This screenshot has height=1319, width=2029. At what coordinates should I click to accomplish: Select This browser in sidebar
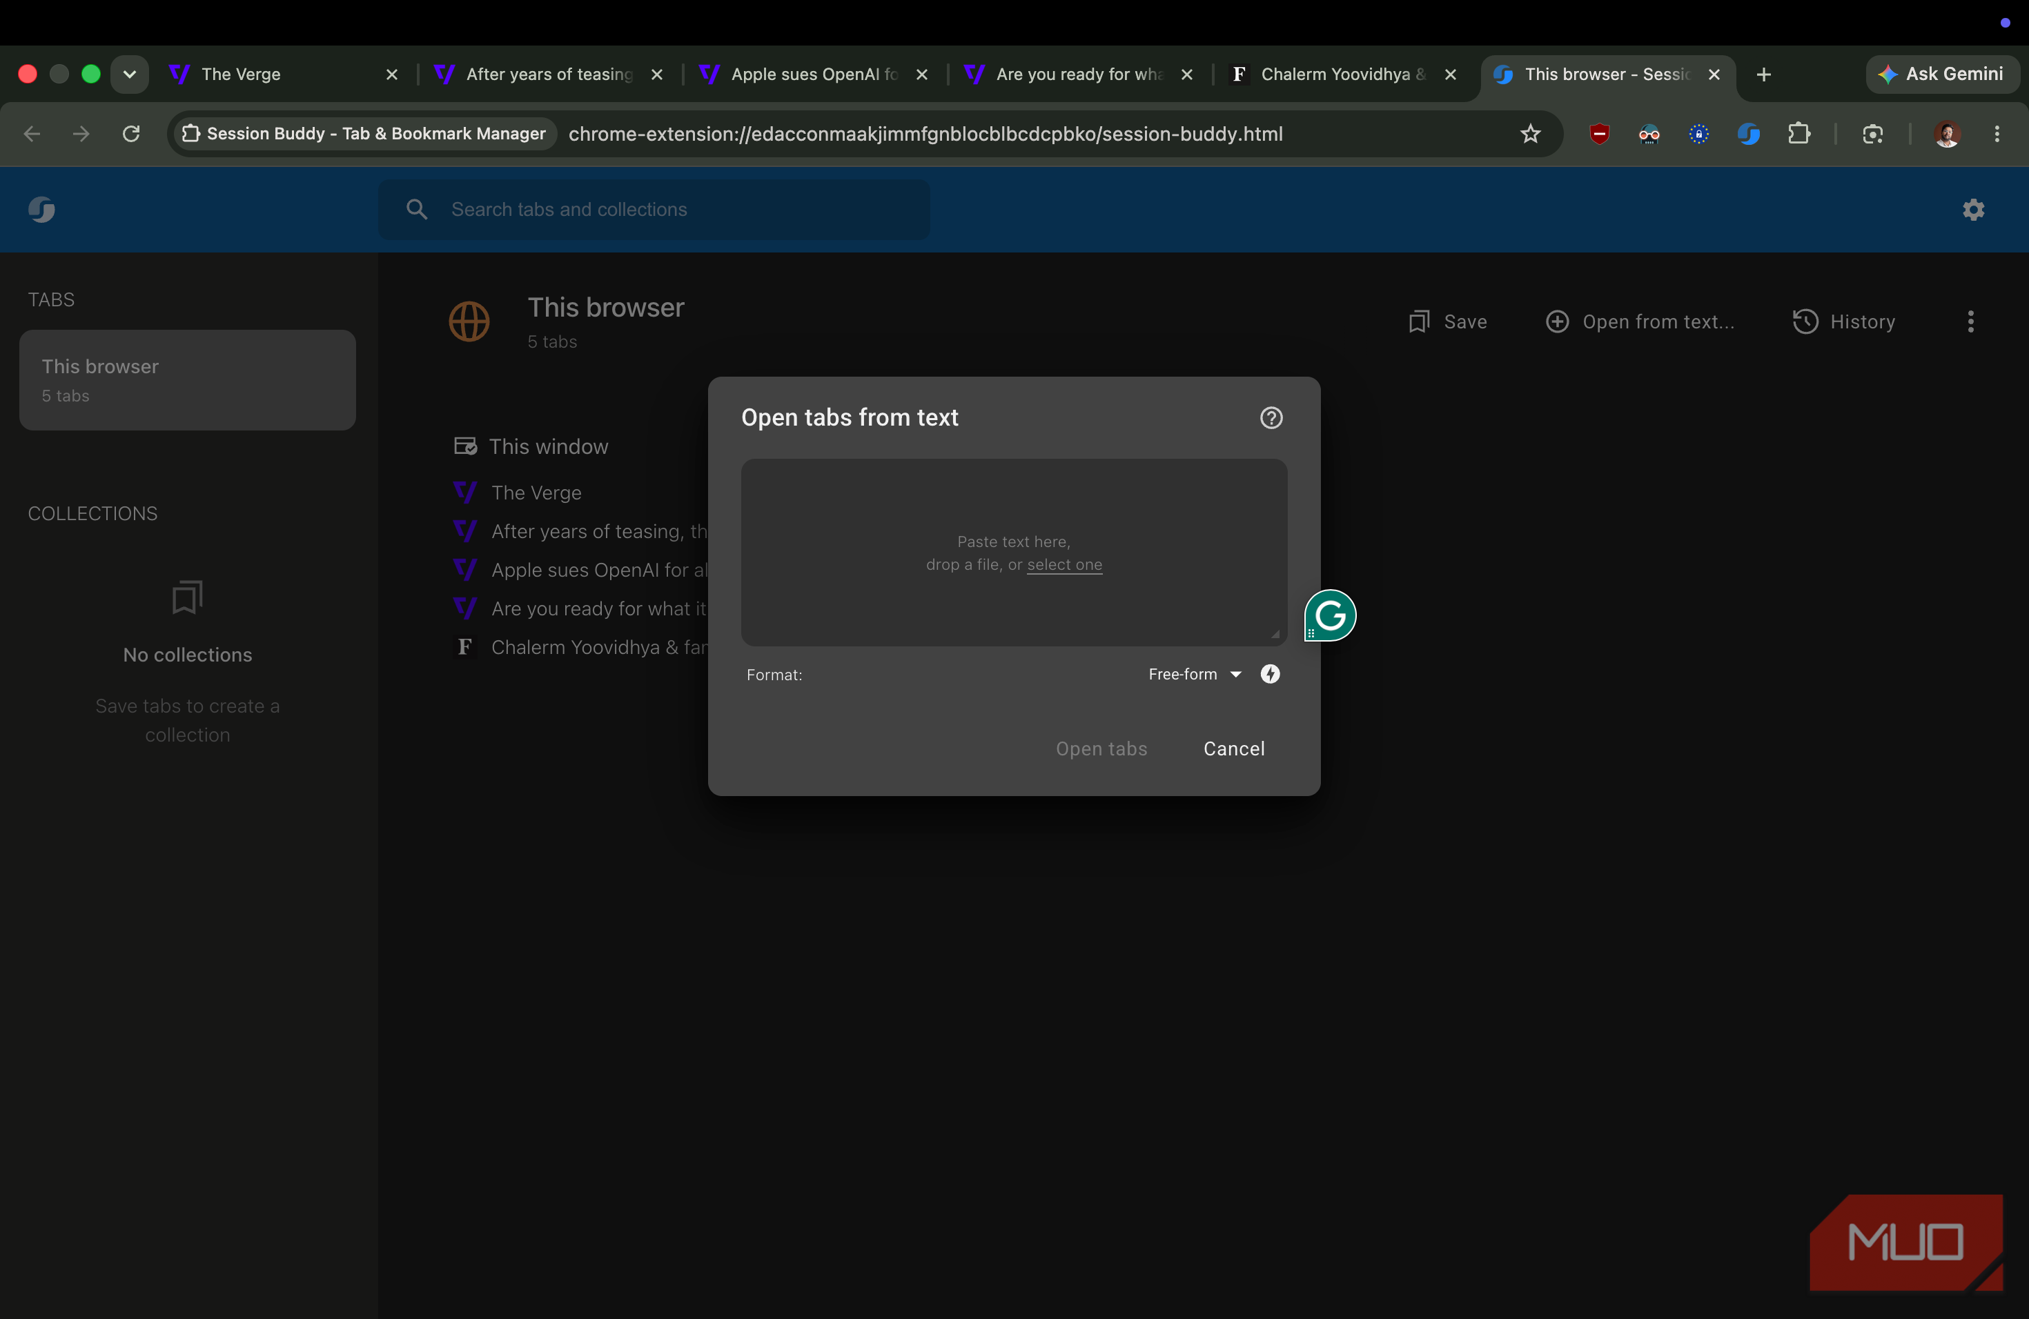188,380
